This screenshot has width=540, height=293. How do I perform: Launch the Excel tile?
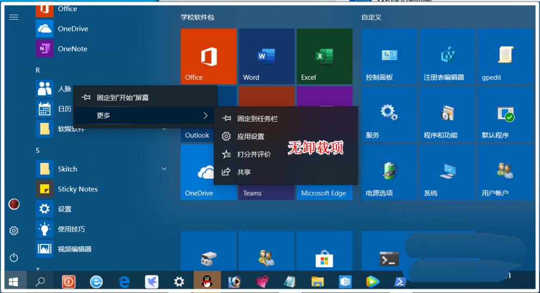tap(325, 56)
